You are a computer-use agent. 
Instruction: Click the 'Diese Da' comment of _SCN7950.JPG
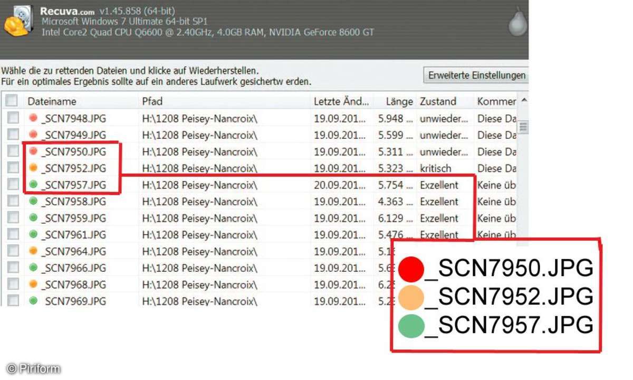(x=496, y=152)
